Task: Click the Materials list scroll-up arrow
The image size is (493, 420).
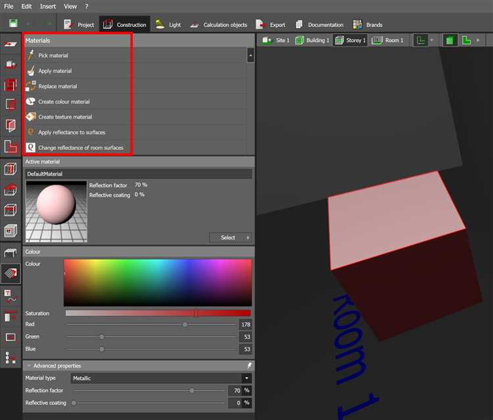Action: click(x=250, y=55)
